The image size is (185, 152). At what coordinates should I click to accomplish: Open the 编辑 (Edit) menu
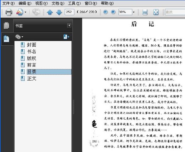click(x=25, y=3)
